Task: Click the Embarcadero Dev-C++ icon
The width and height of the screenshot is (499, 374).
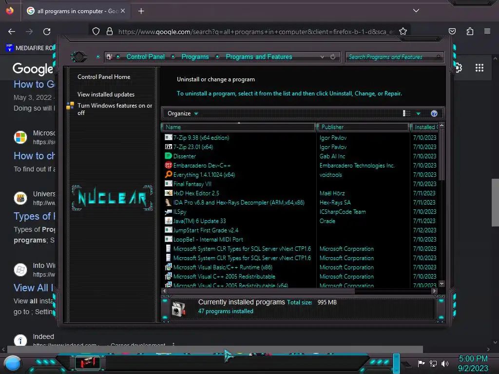Action: coord(168,165)
